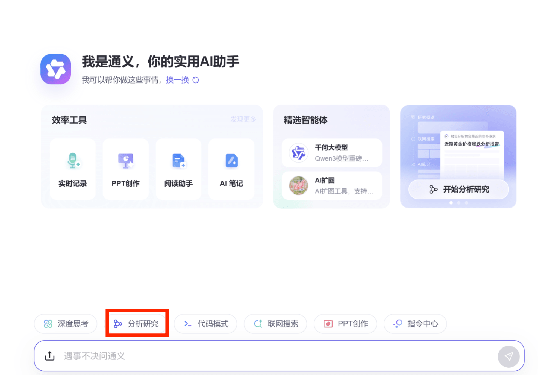538x375 pixels.
Task: Switch to 代码模式 chip
Action: click(x=205, y=324)
